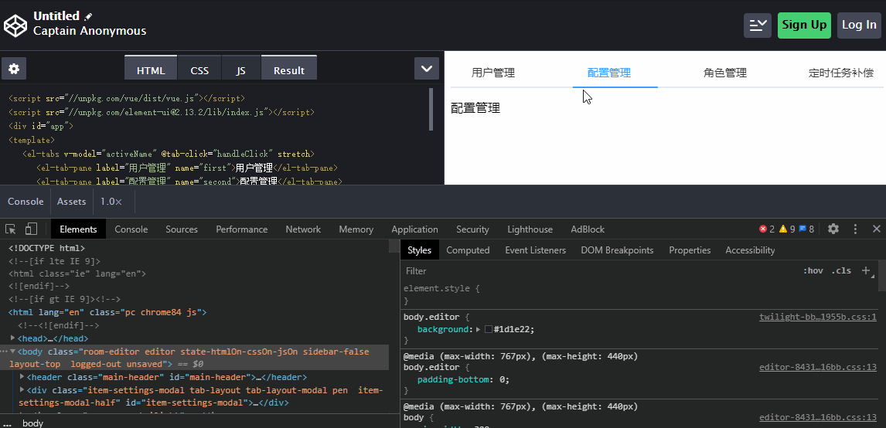
Task: Open the DevTools Performance tab
Action: pyautogui.click(x=242, y=229)
